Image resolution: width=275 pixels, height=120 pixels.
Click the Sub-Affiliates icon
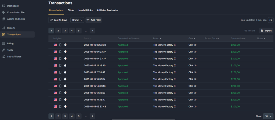click(3, 57)
